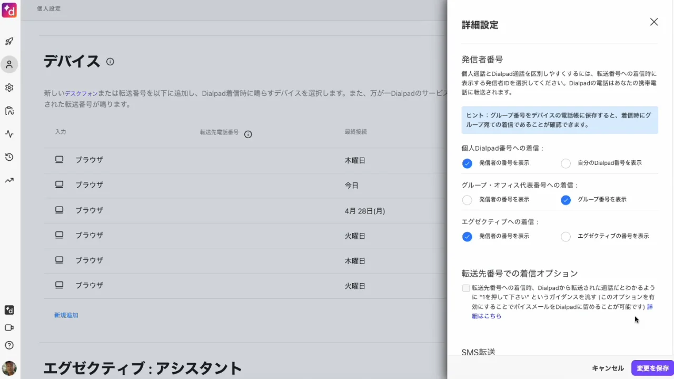Click the ブラウザ label in the 今日 row
Image resolution: width=674 pixels, height=379 pixels.
pos(89,185)
